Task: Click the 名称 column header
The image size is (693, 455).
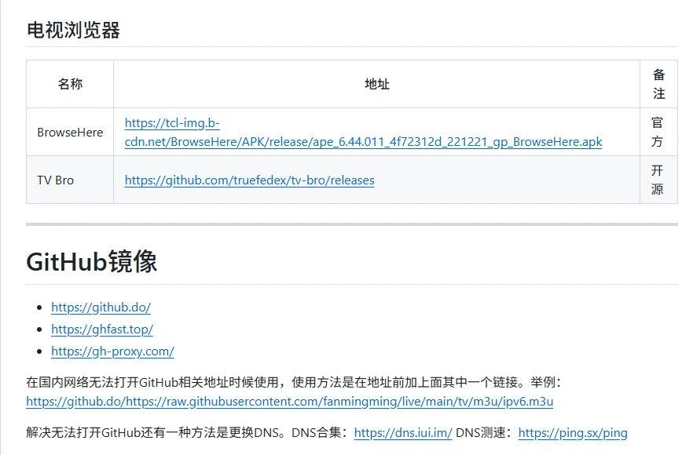Action: coord(70,84)
